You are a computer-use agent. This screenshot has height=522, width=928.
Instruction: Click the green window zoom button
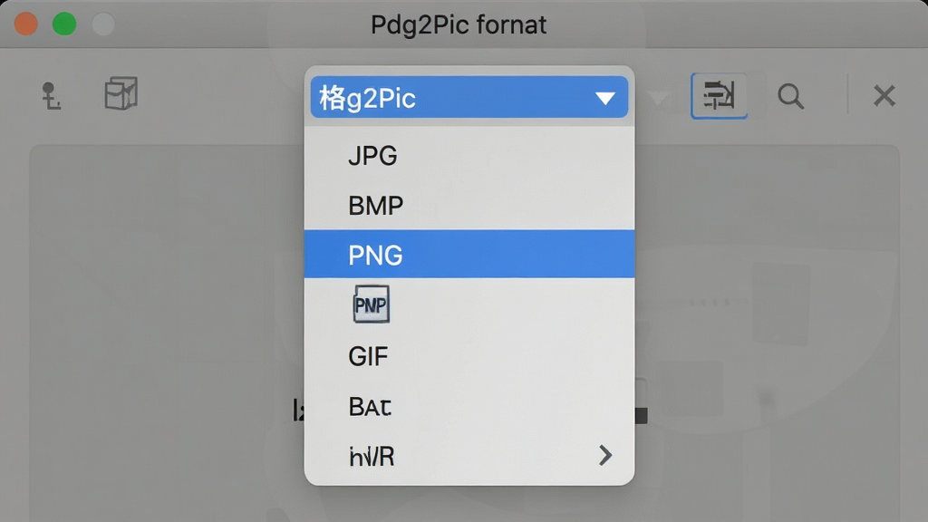coord(64,24)
